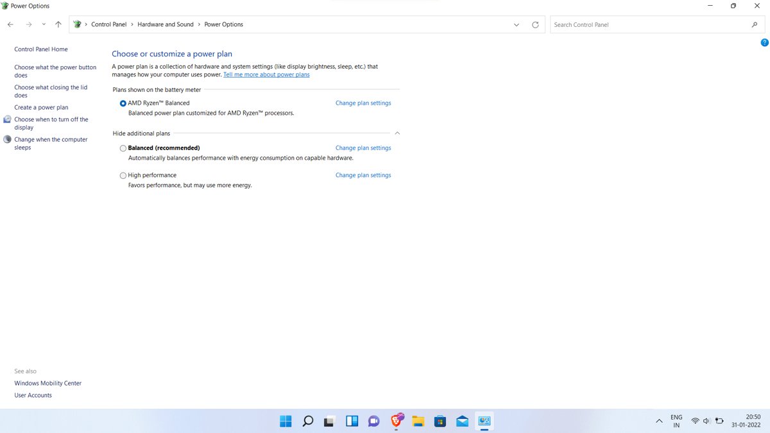Open the Mail app from the taskbar

tap(463, 421)
